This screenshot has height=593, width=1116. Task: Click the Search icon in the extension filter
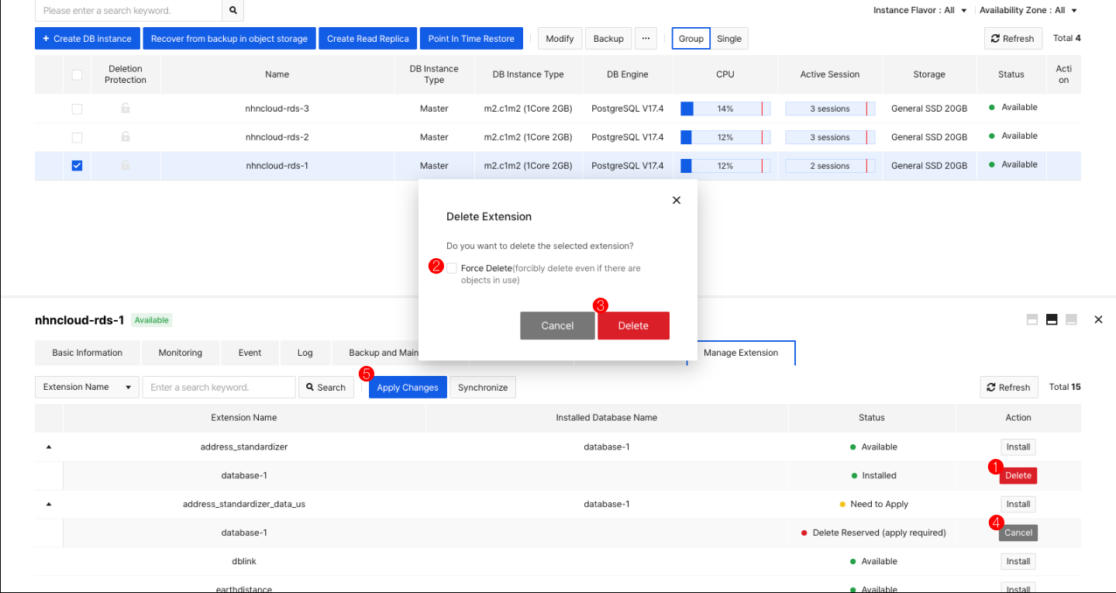click(x=325, y=387)
